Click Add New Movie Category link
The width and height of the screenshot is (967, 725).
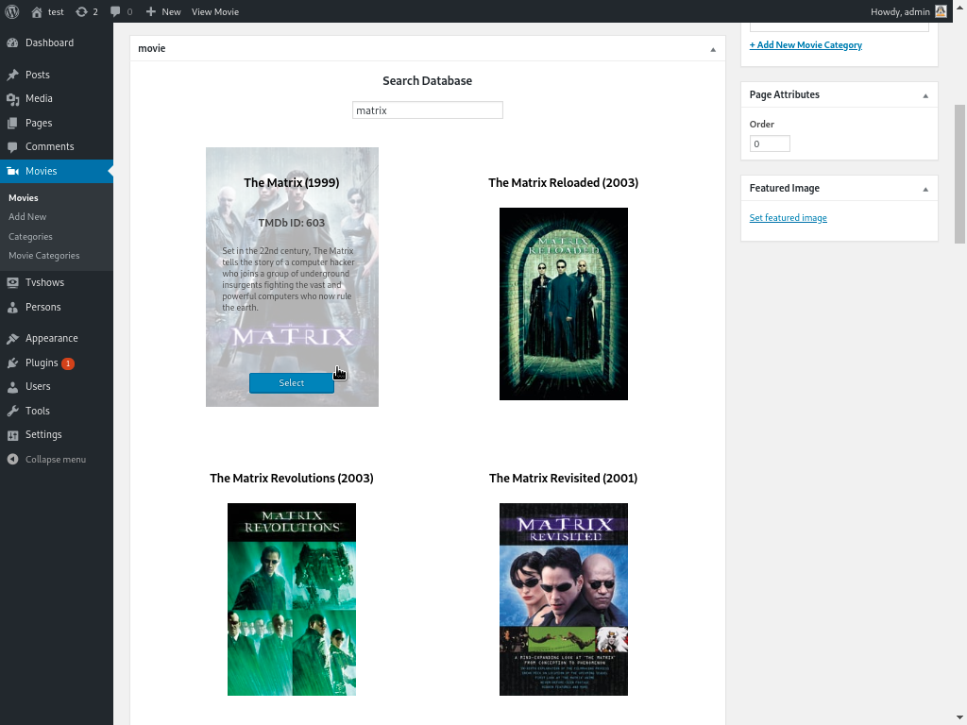tap(806, 45)
